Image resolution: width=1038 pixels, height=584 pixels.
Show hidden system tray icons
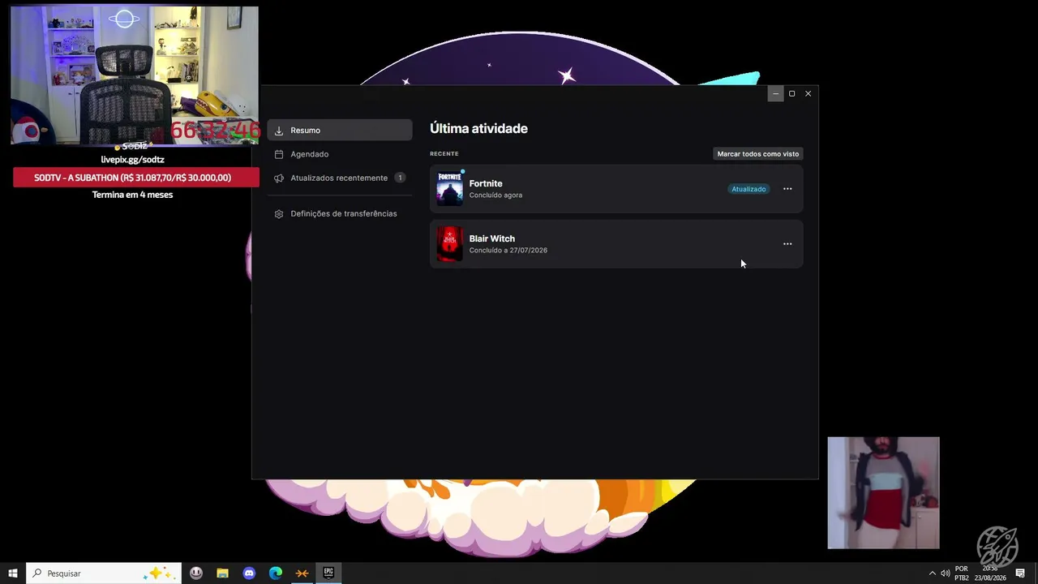click(x=933, y=573)
